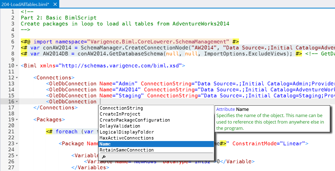Choose LogicalDisplayFolder from completion list
The image size is (335, 171).
(126, 132)
